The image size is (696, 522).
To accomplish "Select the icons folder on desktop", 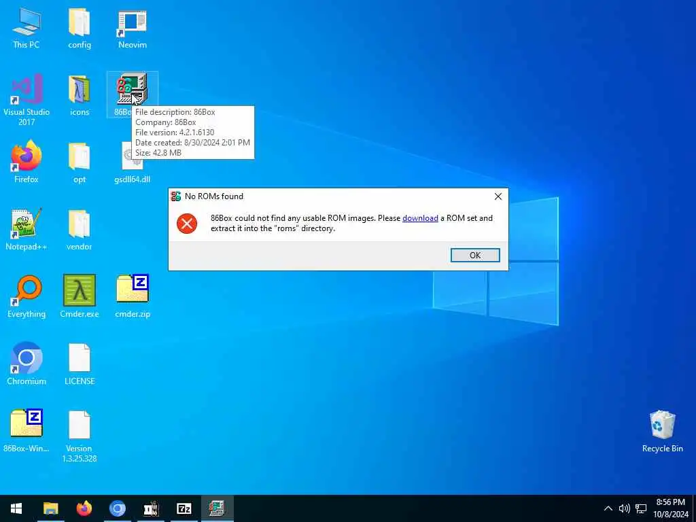I will coord(80,95).
